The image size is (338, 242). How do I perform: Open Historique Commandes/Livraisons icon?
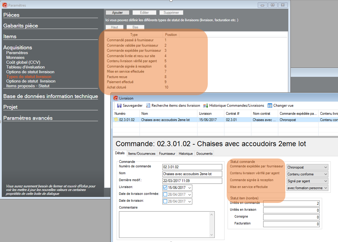pos(206,106)
